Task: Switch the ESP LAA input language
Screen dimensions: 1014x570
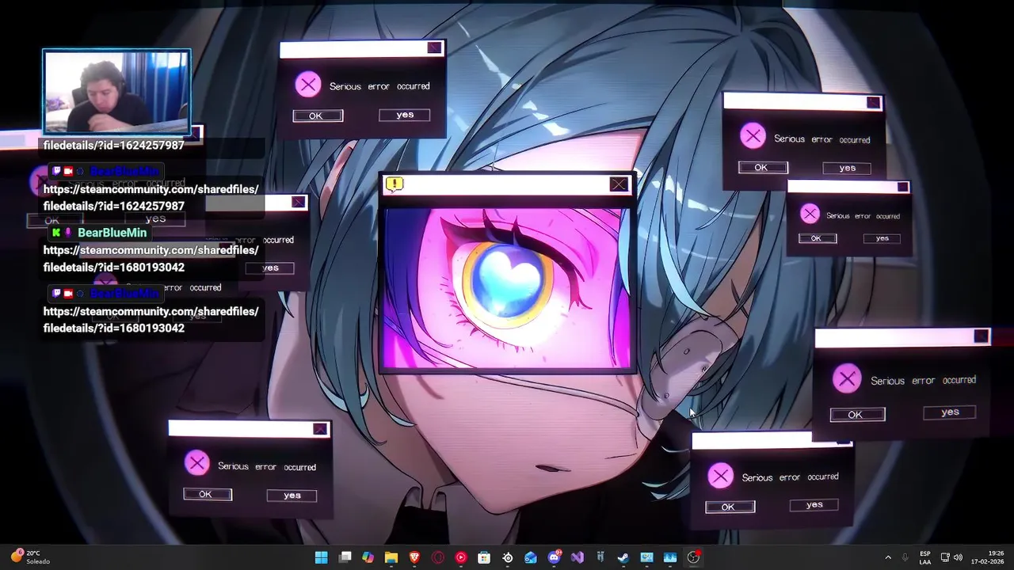Action: coord(925,557)
